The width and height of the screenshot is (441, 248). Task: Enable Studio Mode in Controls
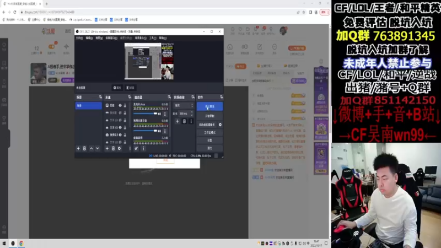pos(209,132)
